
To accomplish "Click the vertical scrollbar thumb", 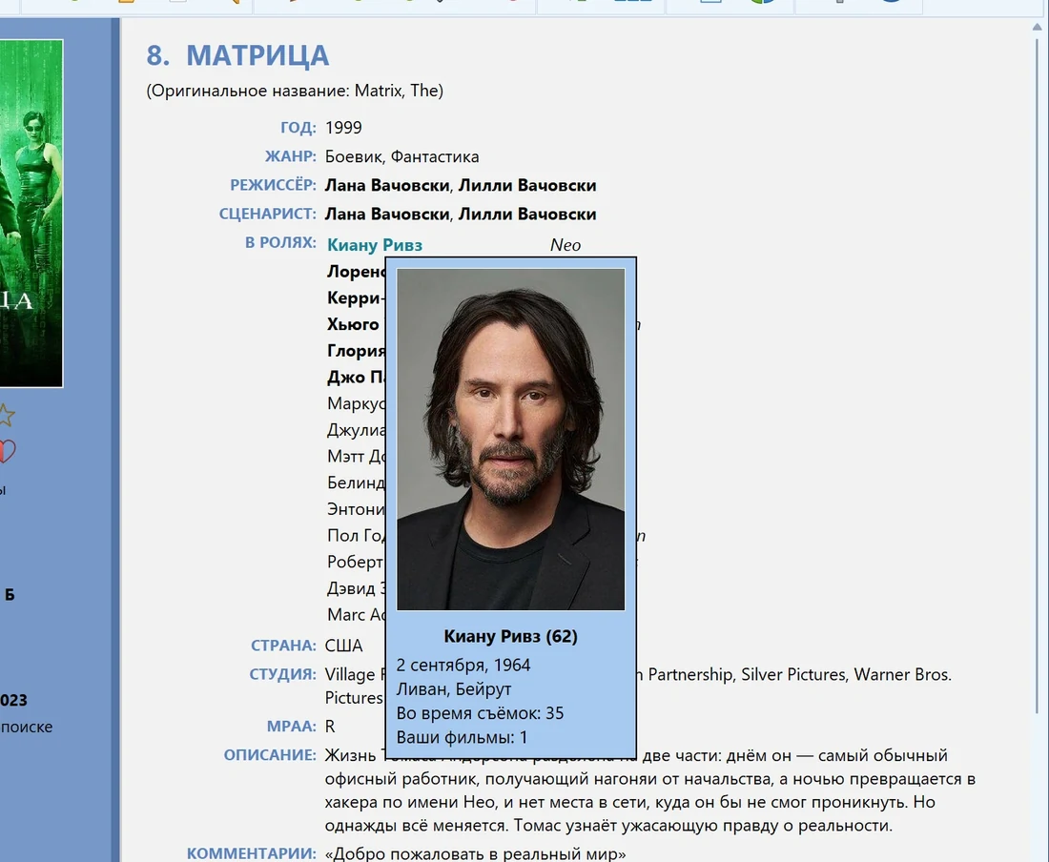I will 1037,375.
